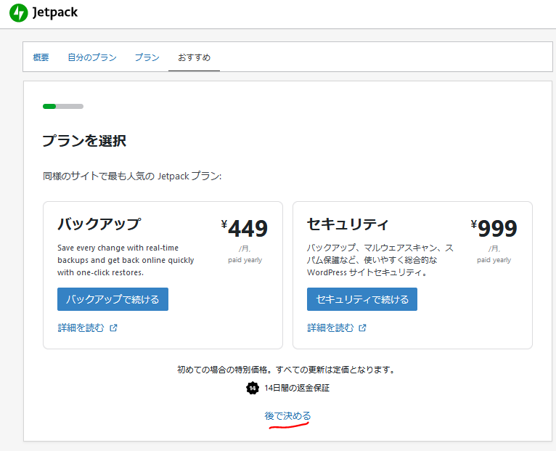Click the green setup progress bar

click(x=62, y=107)
